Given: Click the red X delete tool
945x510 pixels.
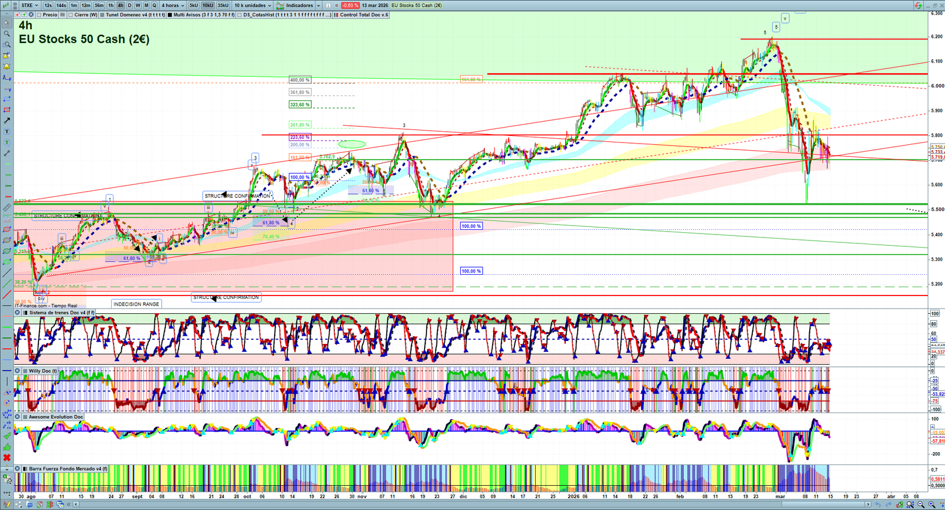Looking at the screenshot, I should [7, 457].
